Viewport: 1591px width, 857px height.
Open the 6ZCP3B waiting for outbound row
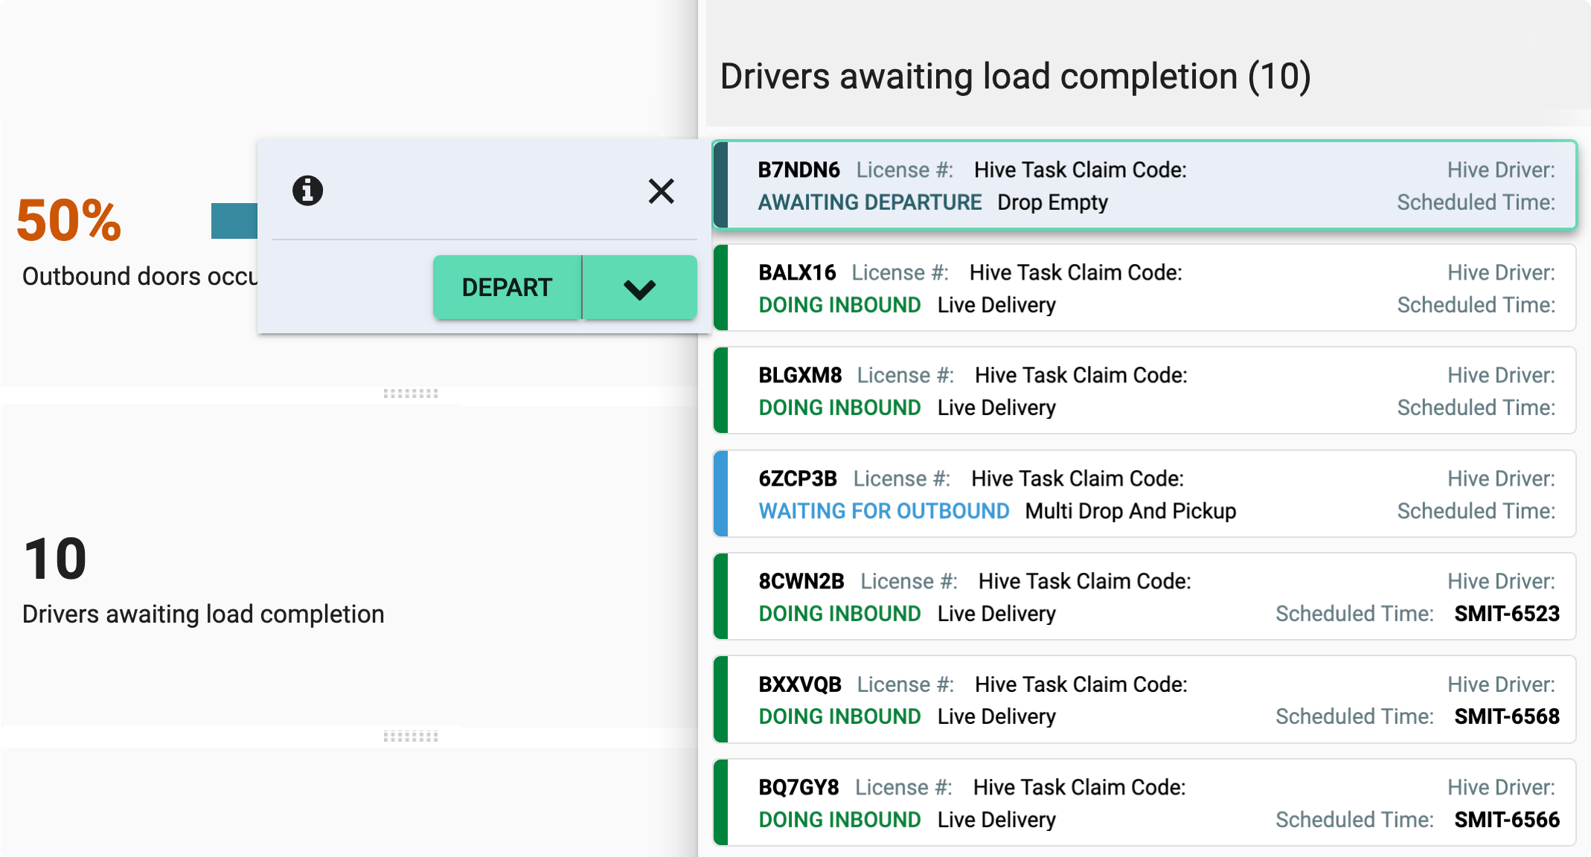coord(1145,494)
